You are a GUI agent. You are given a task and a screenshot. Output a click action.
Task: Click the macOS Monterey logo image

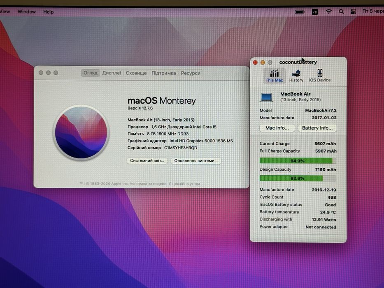tap(81, 132)
